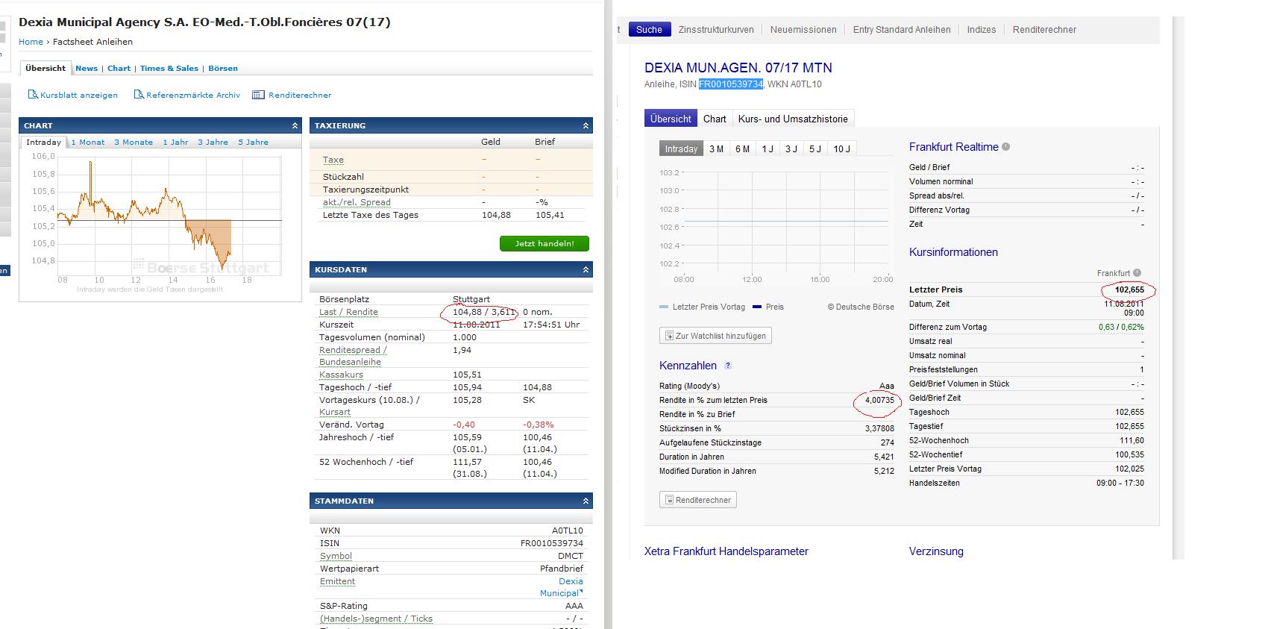Image resolution: width=1268 pixels, height=629 pixels.
Task: Select Übersicht tab on Frankfurt bond page
Action: (671, 119)
